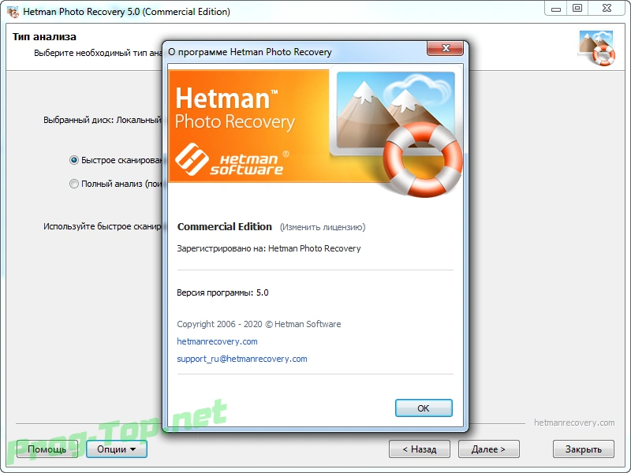Viewport: 631px width, 473px height.
Task: Click the mountain photo lifebuoy banner image
Action: [x=397, y=132]
